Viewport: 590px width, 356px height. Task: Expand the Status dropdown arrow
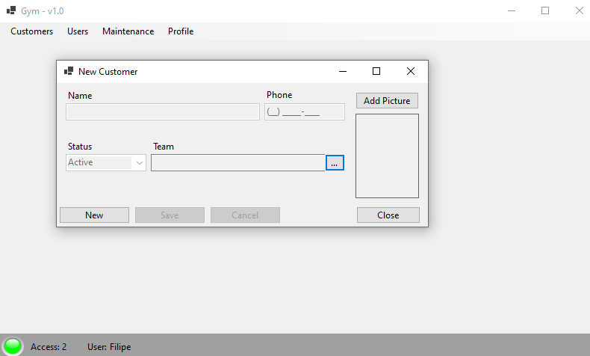tap(140, 163)
